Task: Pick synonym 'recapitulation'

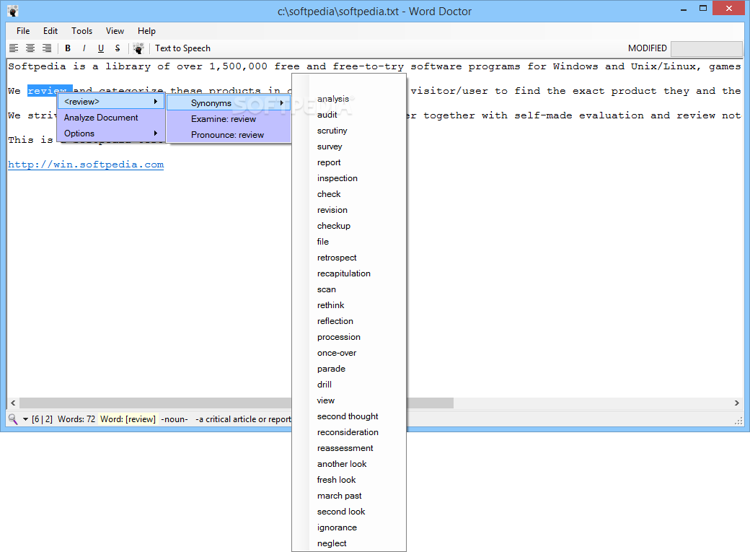Action: coord(343,273)
